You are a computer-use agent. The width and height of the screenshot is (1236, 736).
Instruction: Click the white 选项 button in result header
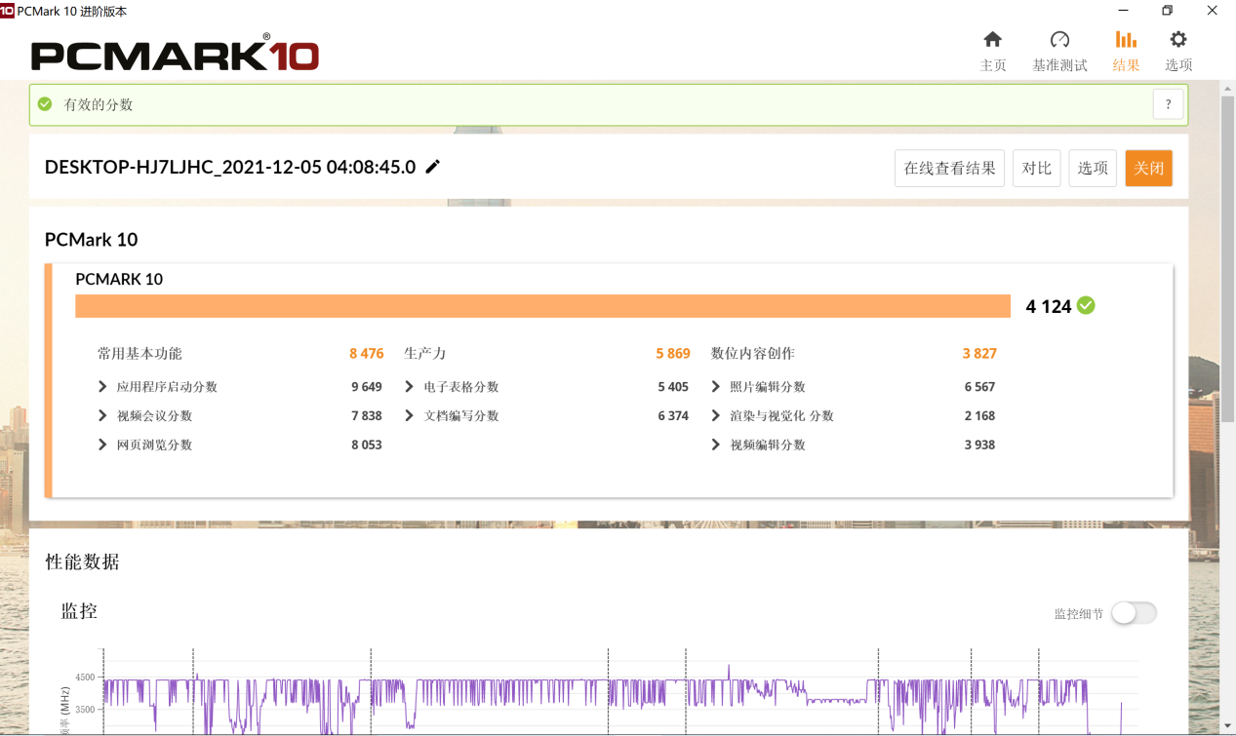(x=1093, y=169)
